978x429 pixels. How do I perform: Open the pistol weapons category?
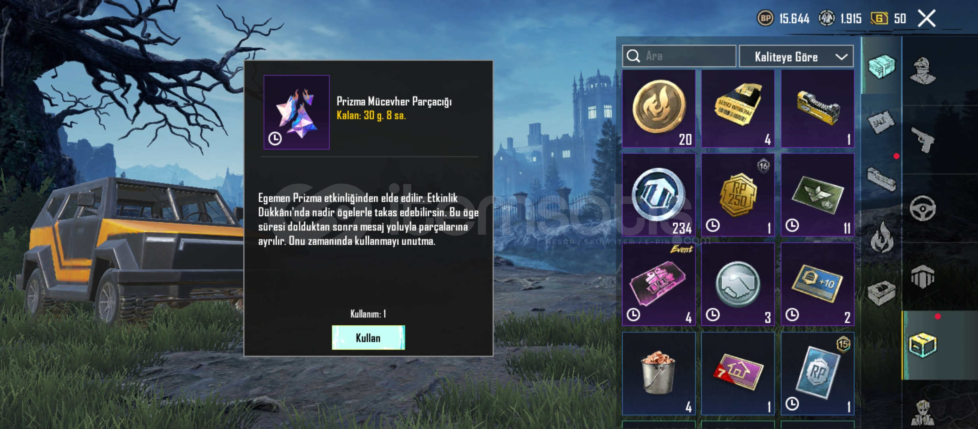click(922, 140)
